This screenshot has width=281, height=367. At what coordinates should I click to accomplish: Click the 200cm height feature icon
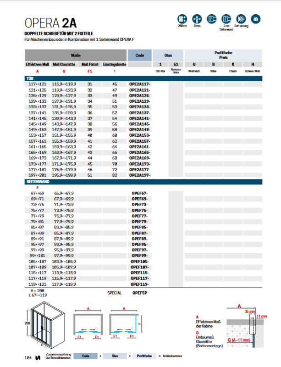(182, 19)
